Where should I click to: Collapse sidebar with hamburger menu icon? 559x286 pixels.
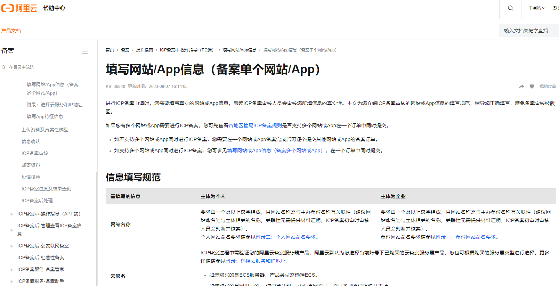tap(84, 51)
